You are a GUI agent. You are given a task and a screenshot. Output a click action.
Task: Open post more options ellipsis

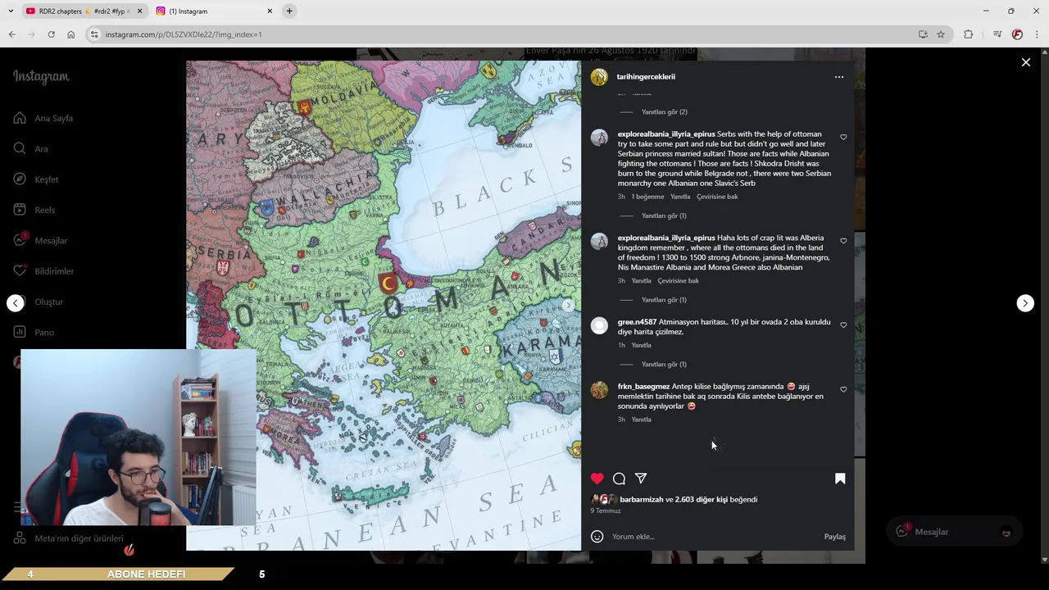coord(838,77)
